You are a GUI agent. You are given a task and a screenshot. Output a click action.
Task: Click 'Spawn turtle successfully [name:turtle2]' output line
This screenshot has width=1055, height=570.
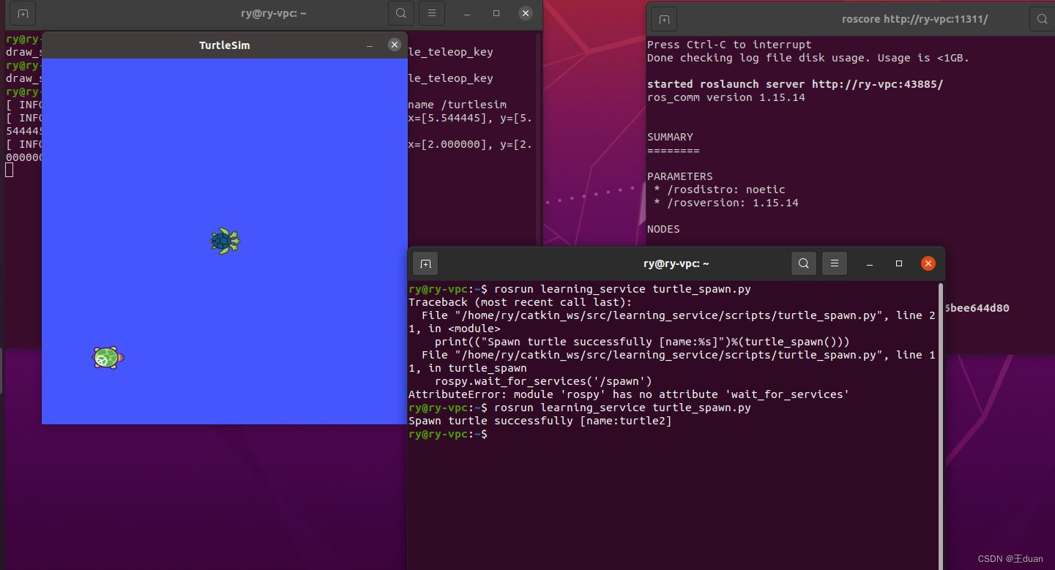tap(540, 421)
